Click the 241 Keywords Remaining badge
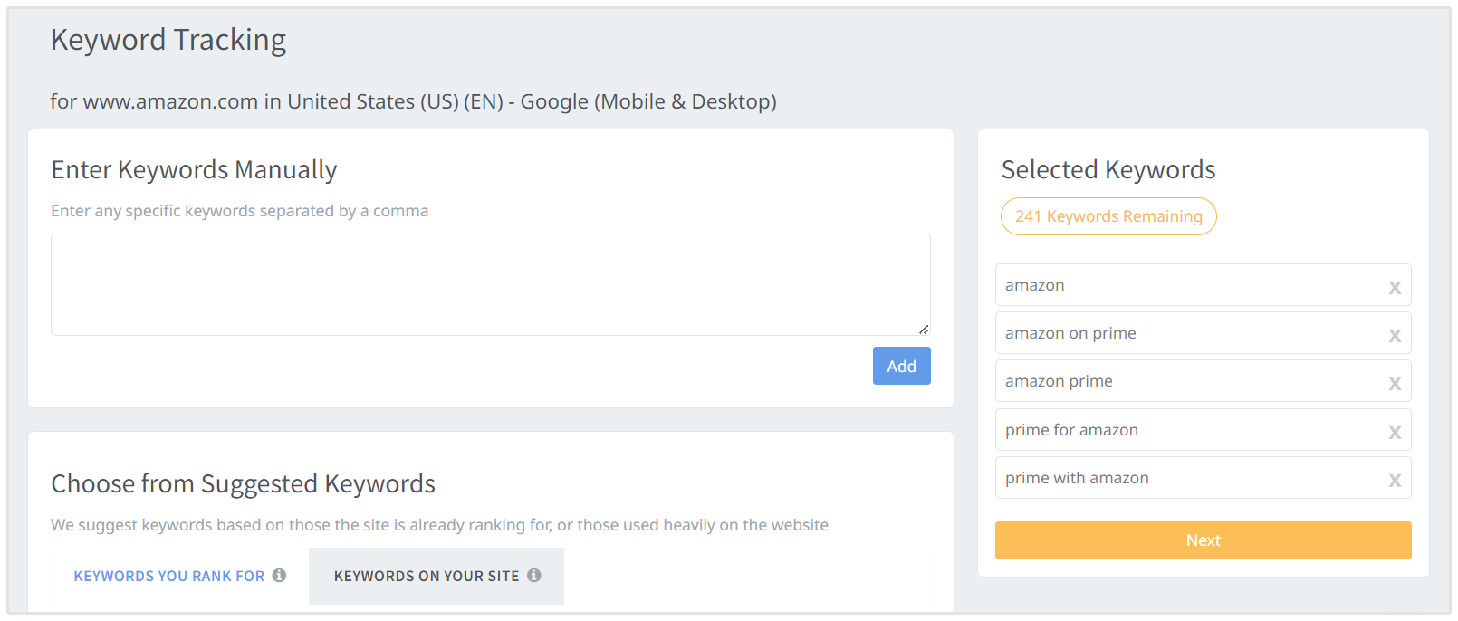 coord(1108,216)
